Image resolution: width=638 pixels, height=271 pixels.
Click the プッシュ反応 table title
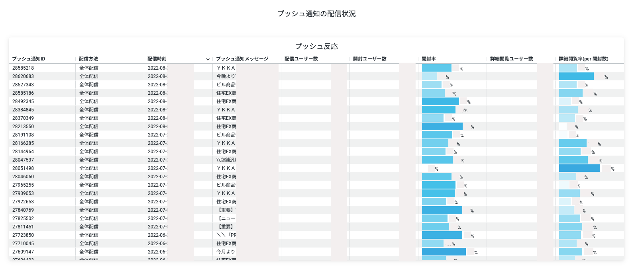(x=316, y=47)
